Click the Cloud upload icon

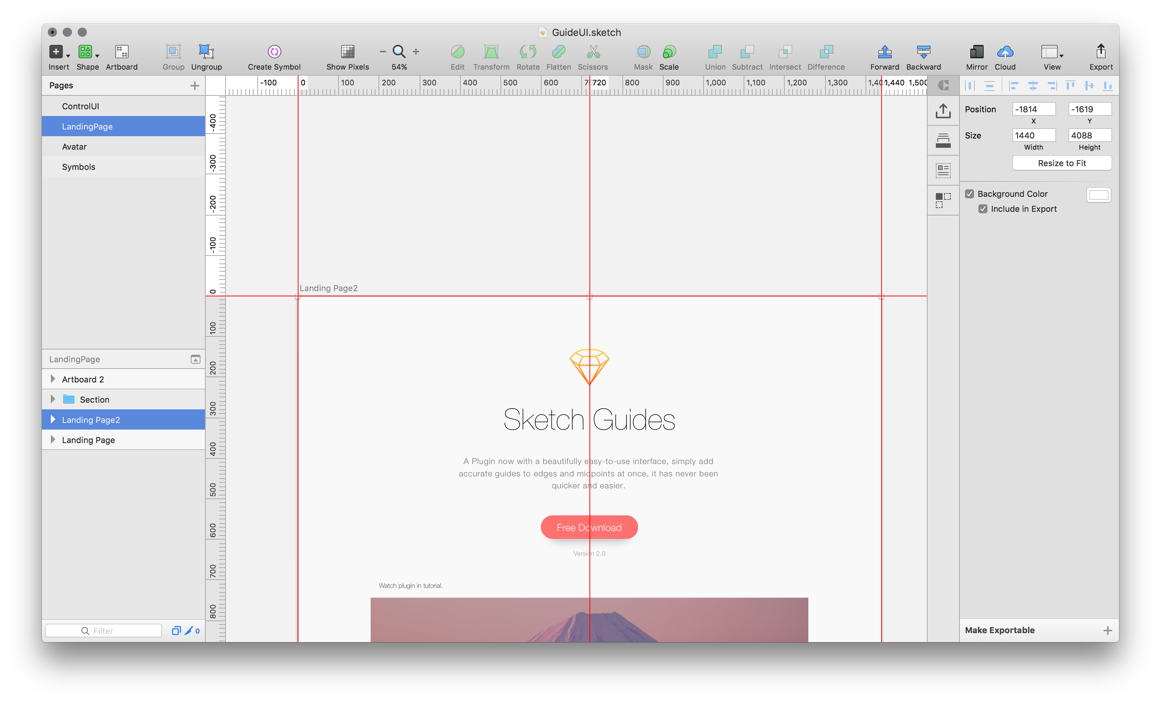1005,51
